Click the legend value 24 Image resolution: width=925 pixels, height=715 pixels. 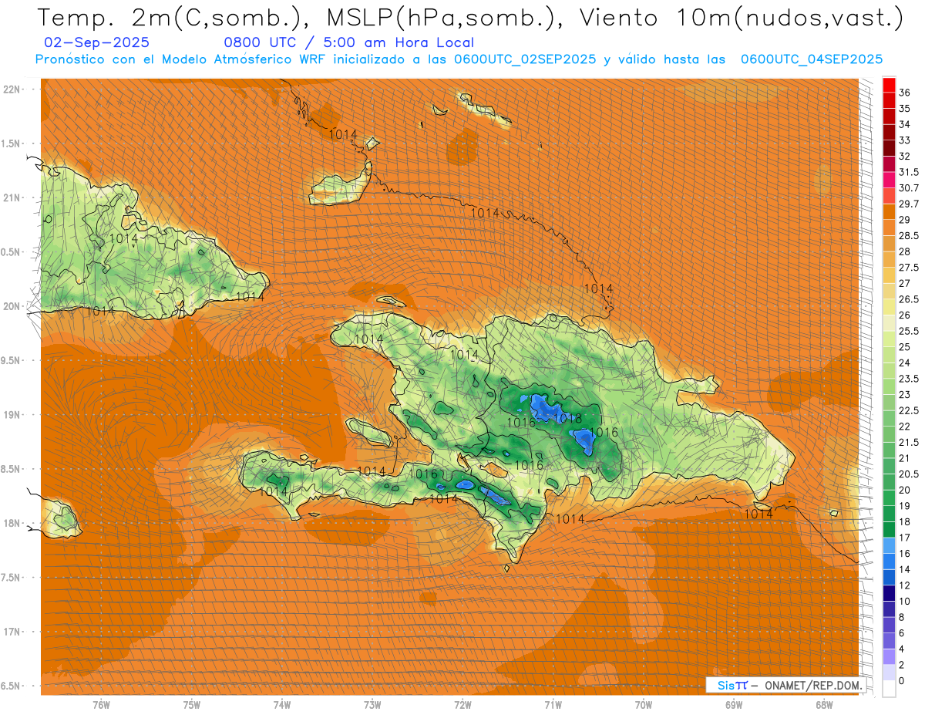click(x=905, y=363)
